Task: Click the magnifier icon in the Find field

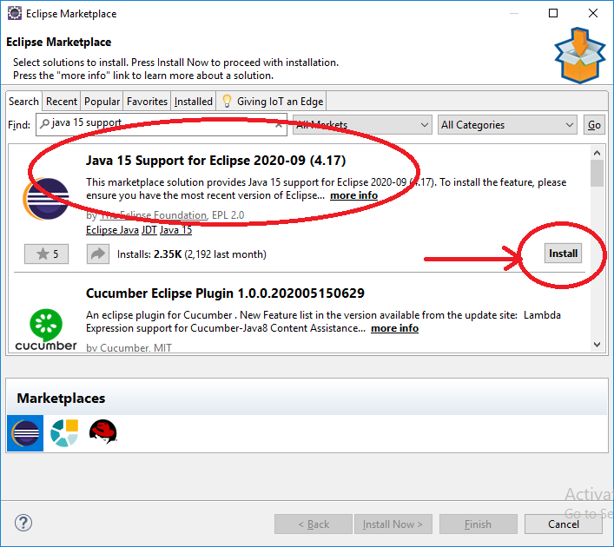Action: (44, 124)
